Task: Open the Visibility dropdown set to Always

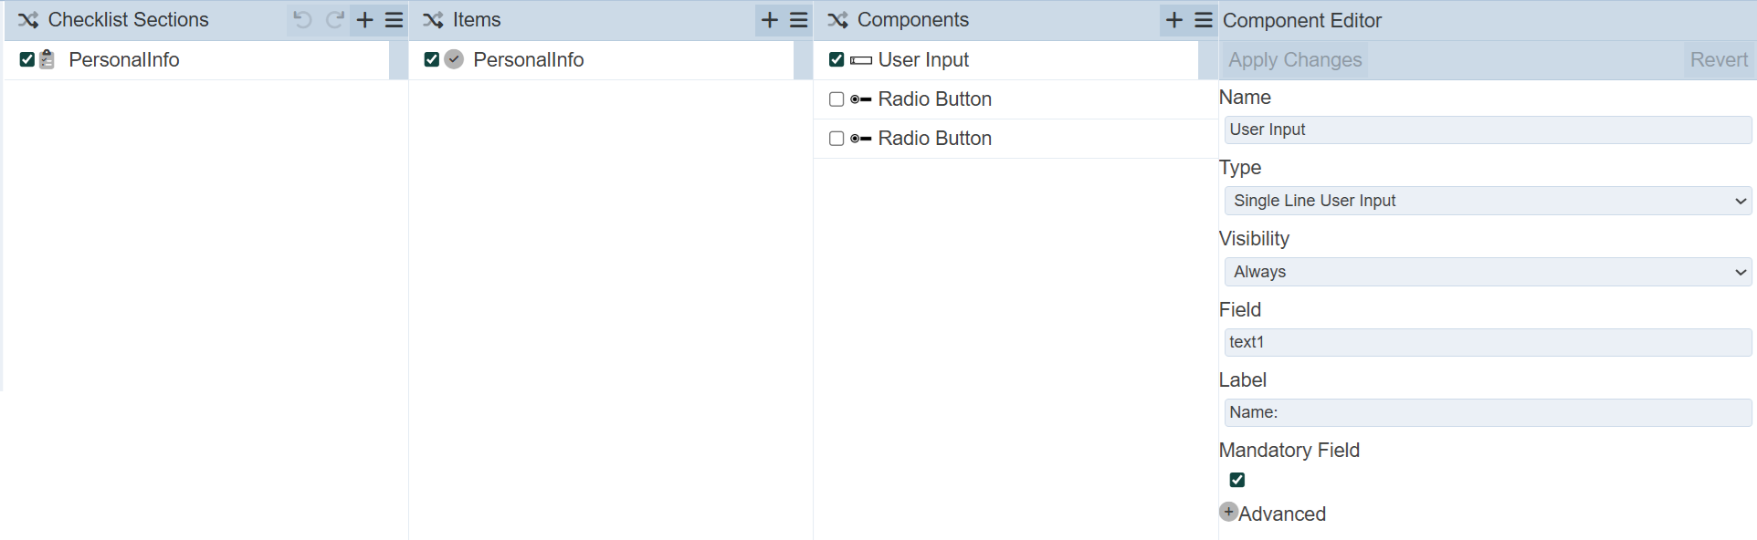Action: point(1488,272)
